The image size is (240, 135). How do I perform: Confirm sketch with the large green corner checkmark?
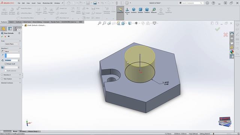(x=217, y=29)
